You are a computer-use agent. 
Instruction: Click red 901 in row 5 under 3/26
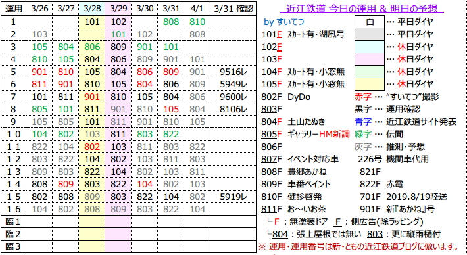tap(39, 72)
